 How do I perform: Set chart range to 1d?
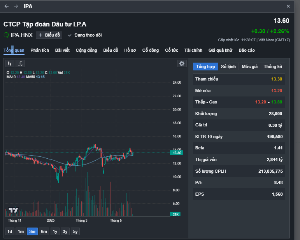(x=10, y=231)
